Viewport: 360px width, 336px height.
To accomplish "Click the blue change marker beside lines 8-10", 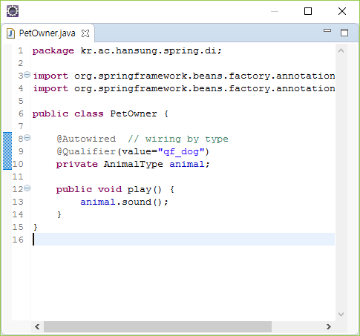I will [x=7, y=151].
